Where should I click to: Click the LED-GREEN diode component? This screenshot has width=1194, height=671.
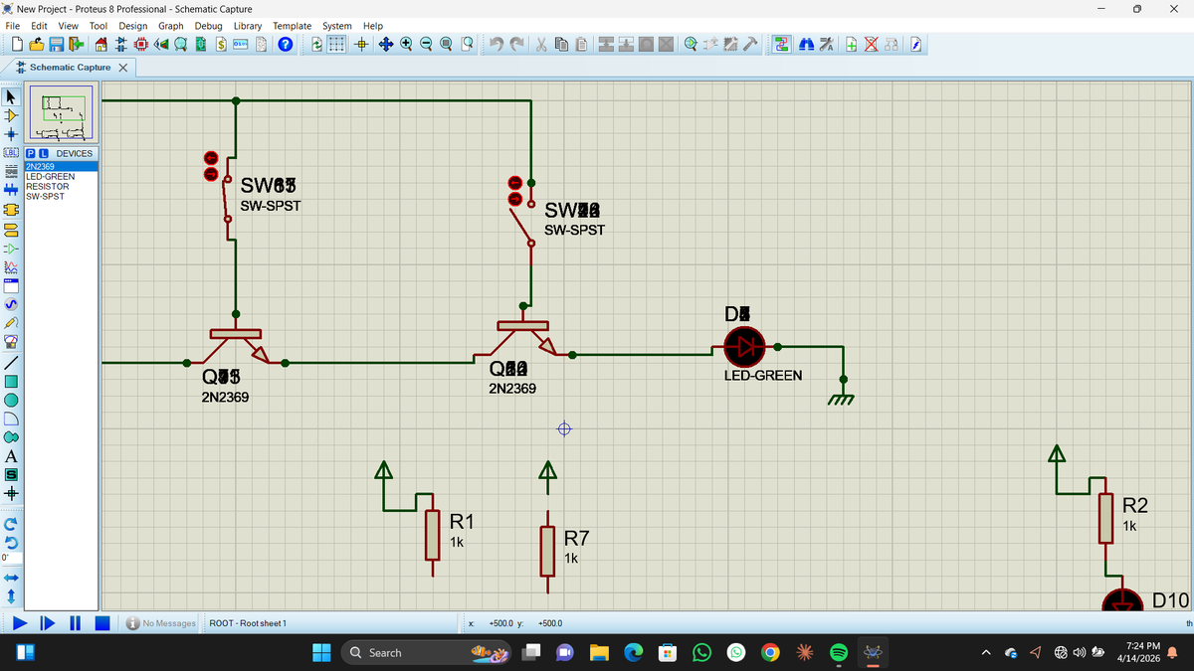tap(744, 347)
